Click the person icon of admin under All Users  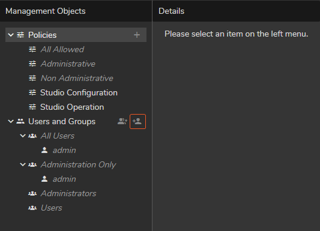[44, 150]
